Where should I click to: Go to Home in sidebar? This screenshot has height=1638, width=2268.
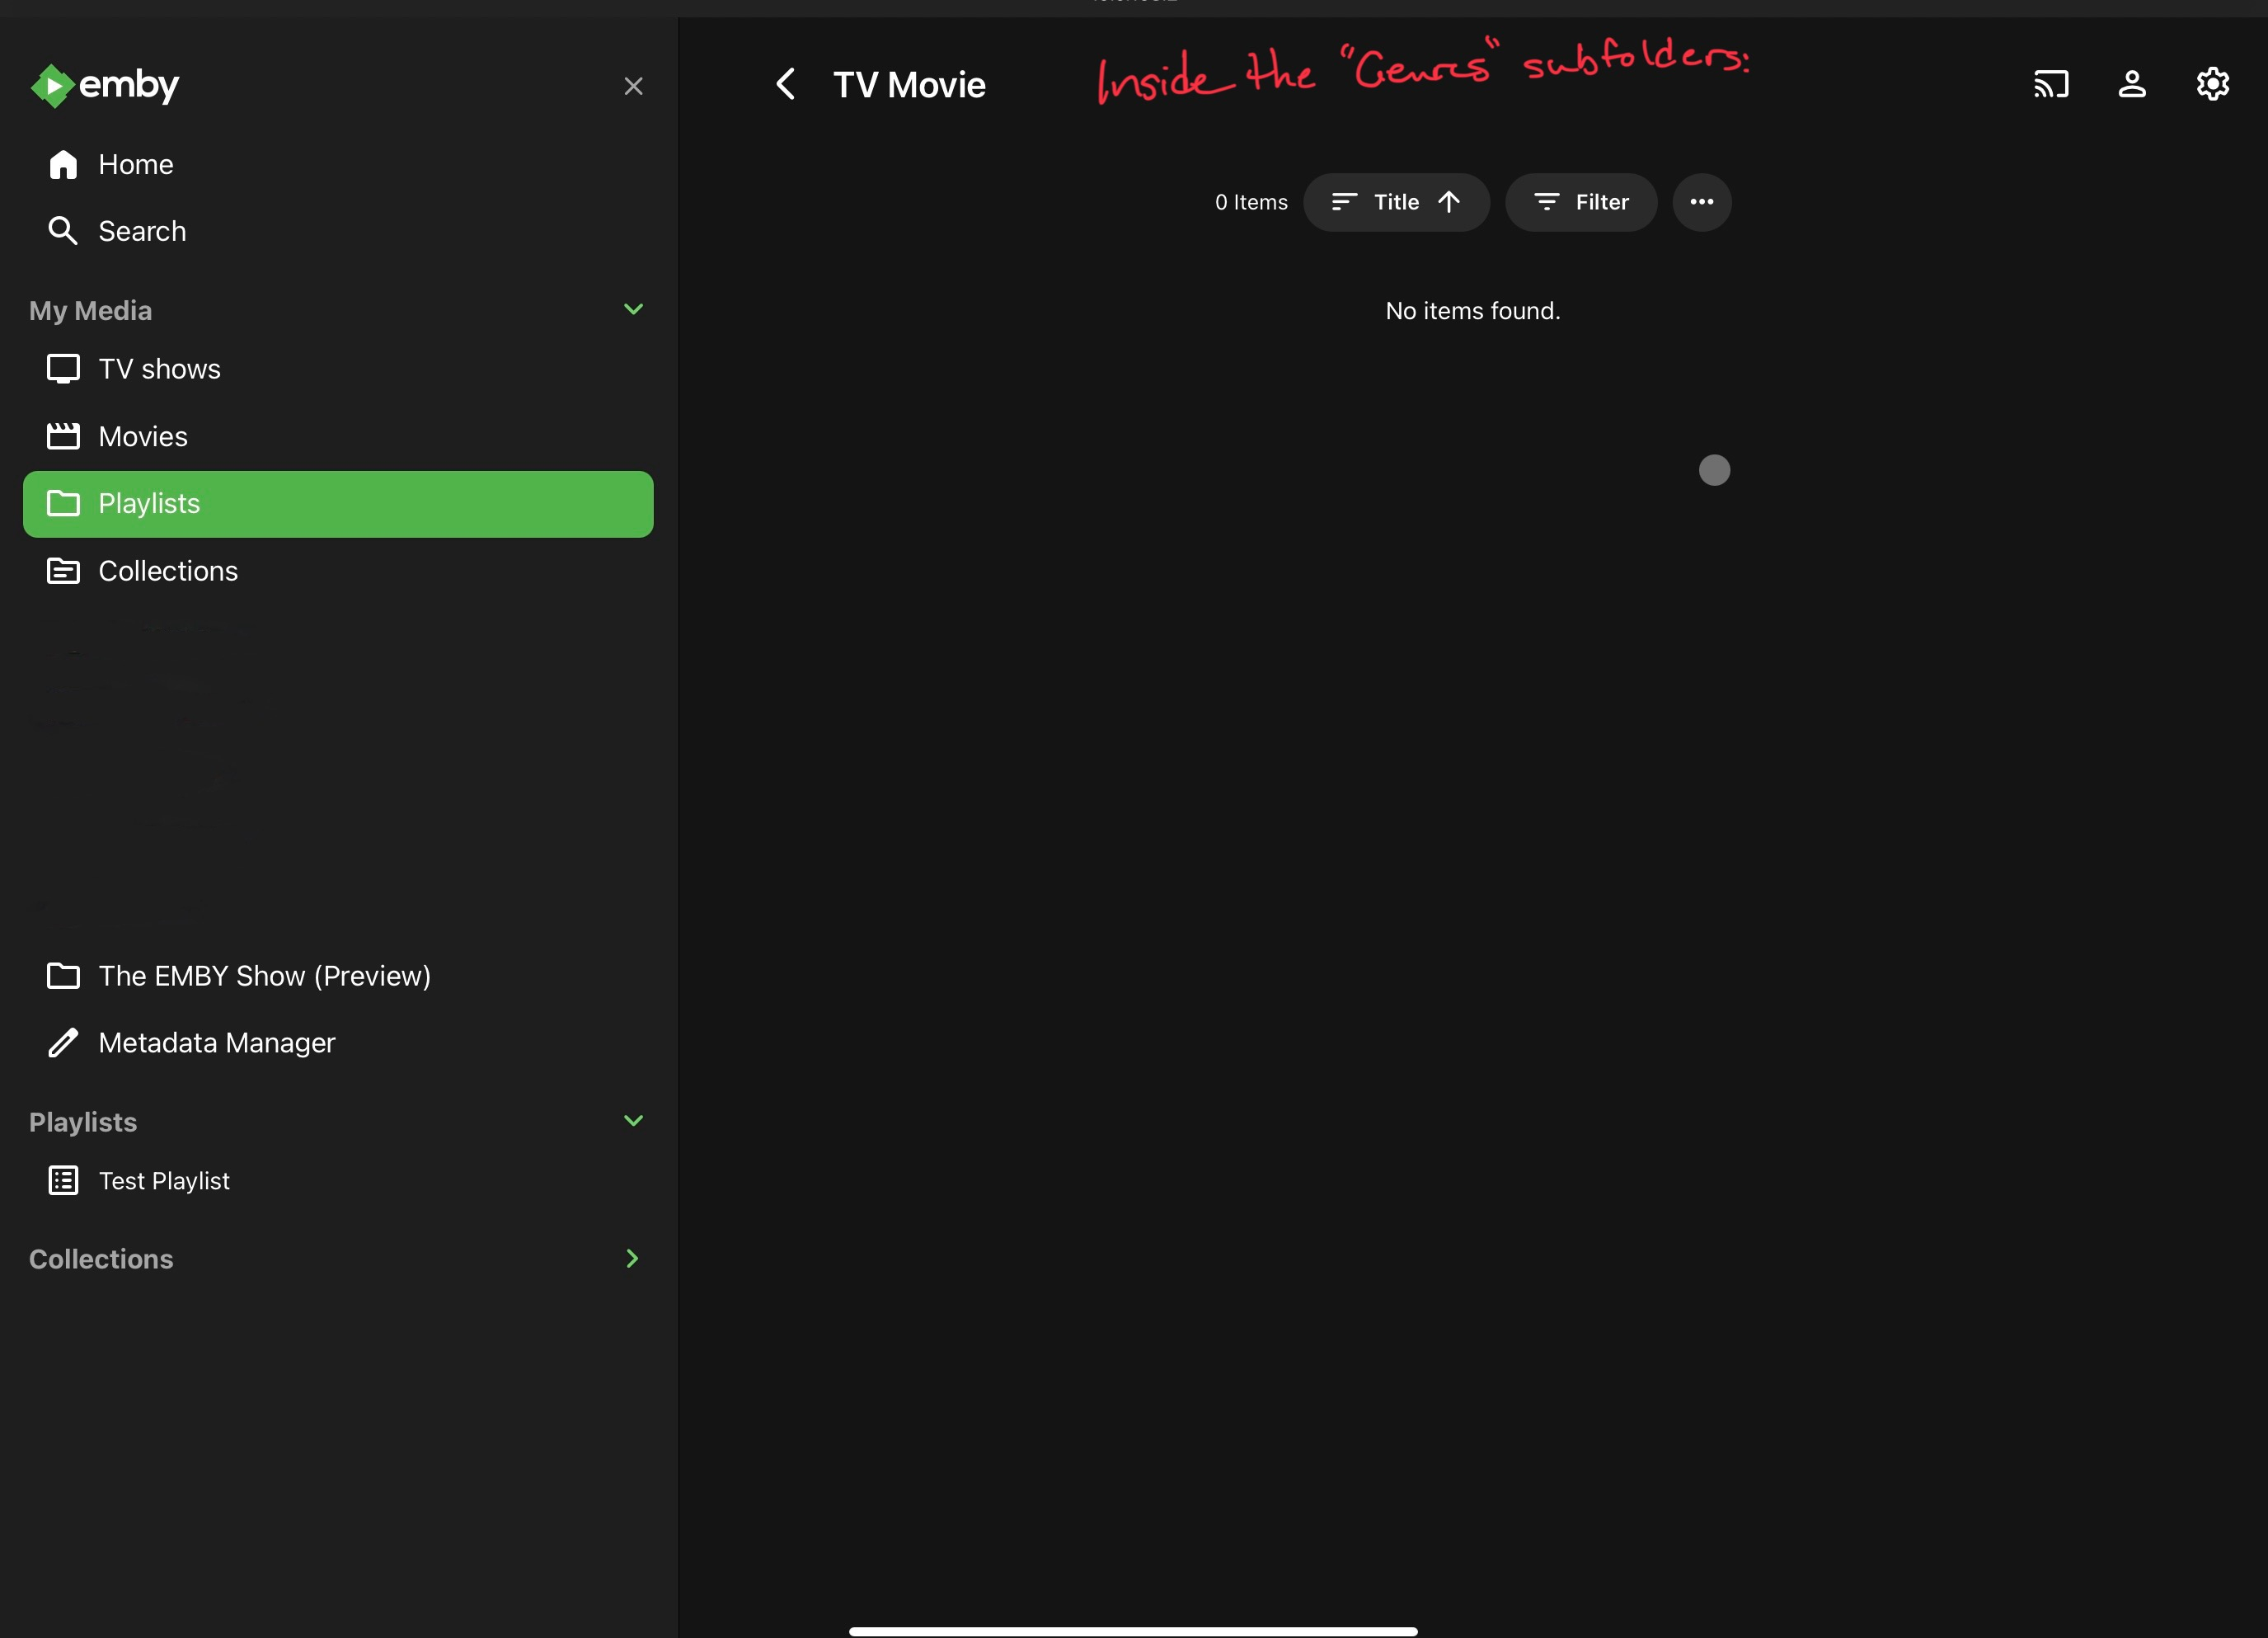click(136, 164)
